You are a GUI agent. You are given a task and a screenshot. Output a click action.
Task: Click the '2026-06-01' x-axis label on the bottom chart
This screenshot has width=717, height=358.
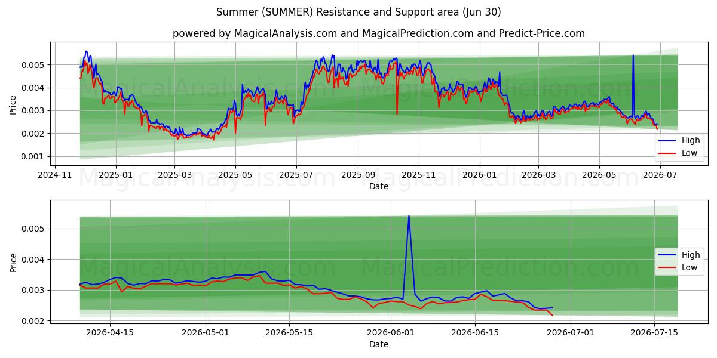click(391, 333)
